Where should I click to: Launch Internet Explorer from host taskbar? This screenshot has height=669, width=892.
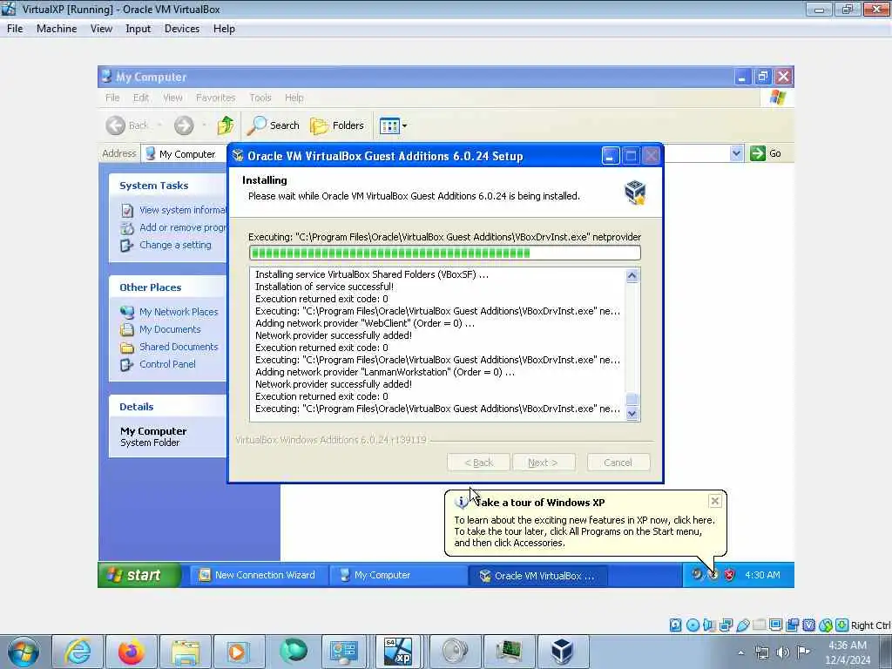[78, 652]
